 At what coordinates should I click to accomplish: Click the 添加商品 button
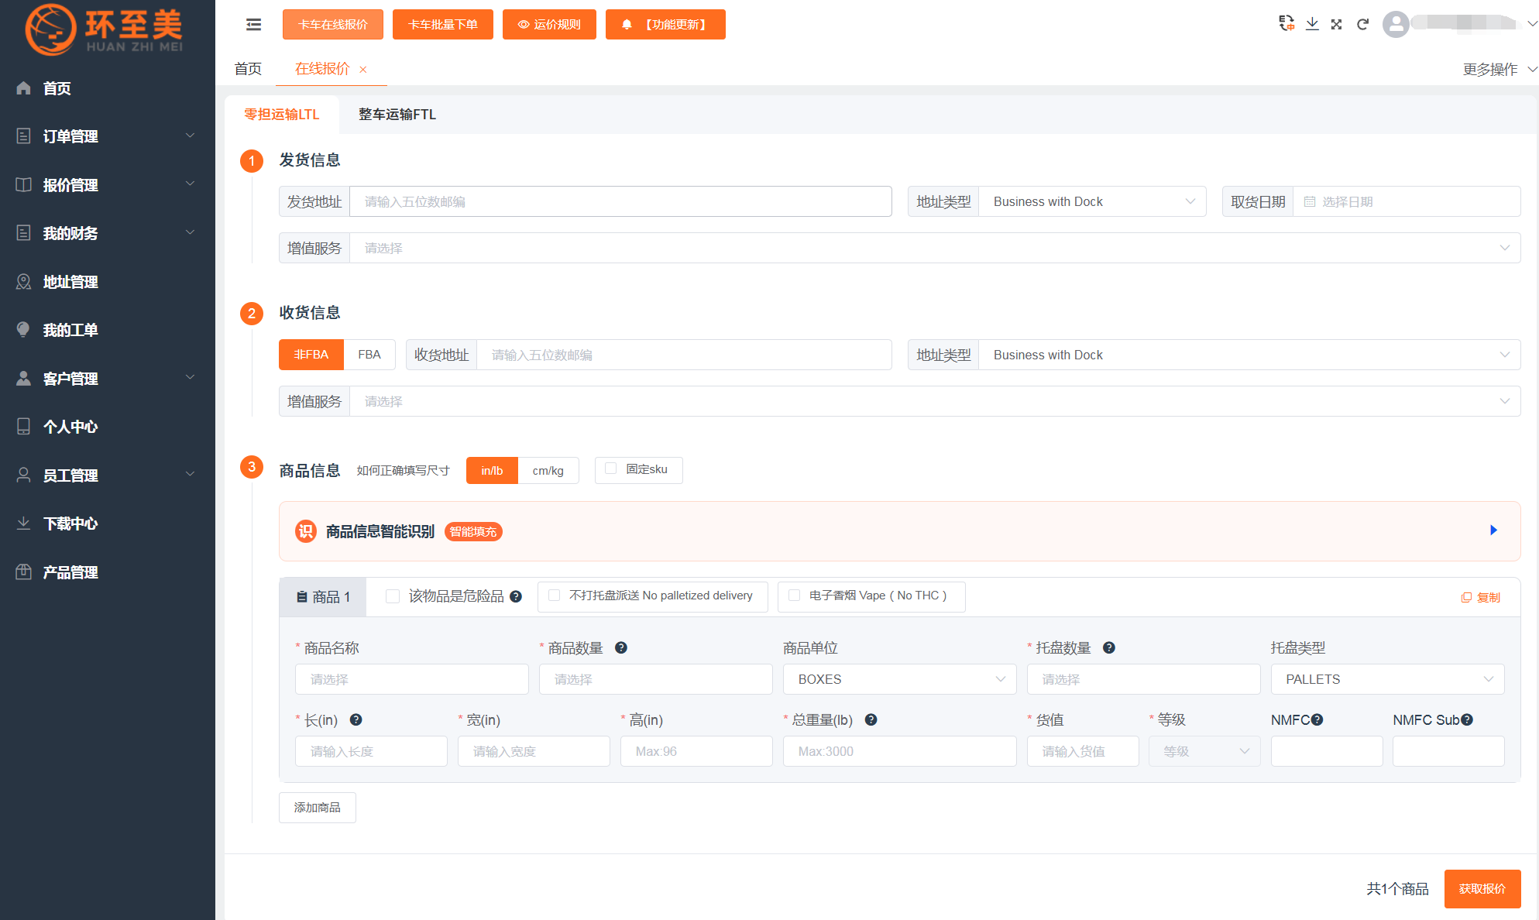click(x=318, y=808)
